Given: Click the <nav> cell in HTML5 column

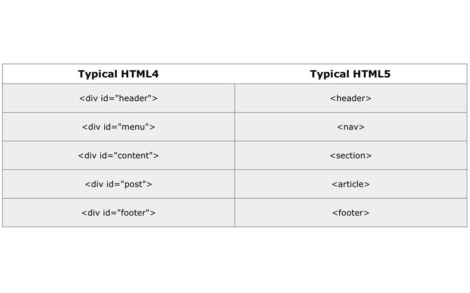Looking at the screenshot, I should (351, 127).
